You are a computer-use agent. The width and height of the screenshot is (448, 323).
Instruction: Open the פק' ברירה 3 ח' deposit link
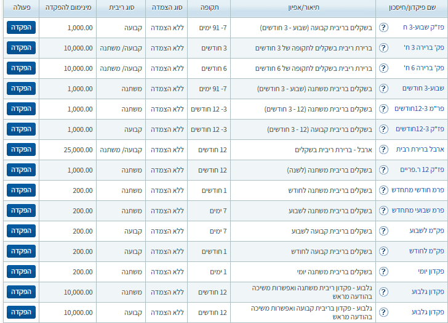click(424, 48)
